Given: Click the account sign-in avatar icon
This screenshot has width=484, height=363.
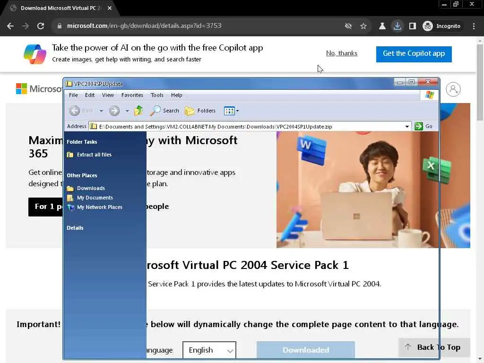Looking at the screenshot, I should (x=453, y=89).
